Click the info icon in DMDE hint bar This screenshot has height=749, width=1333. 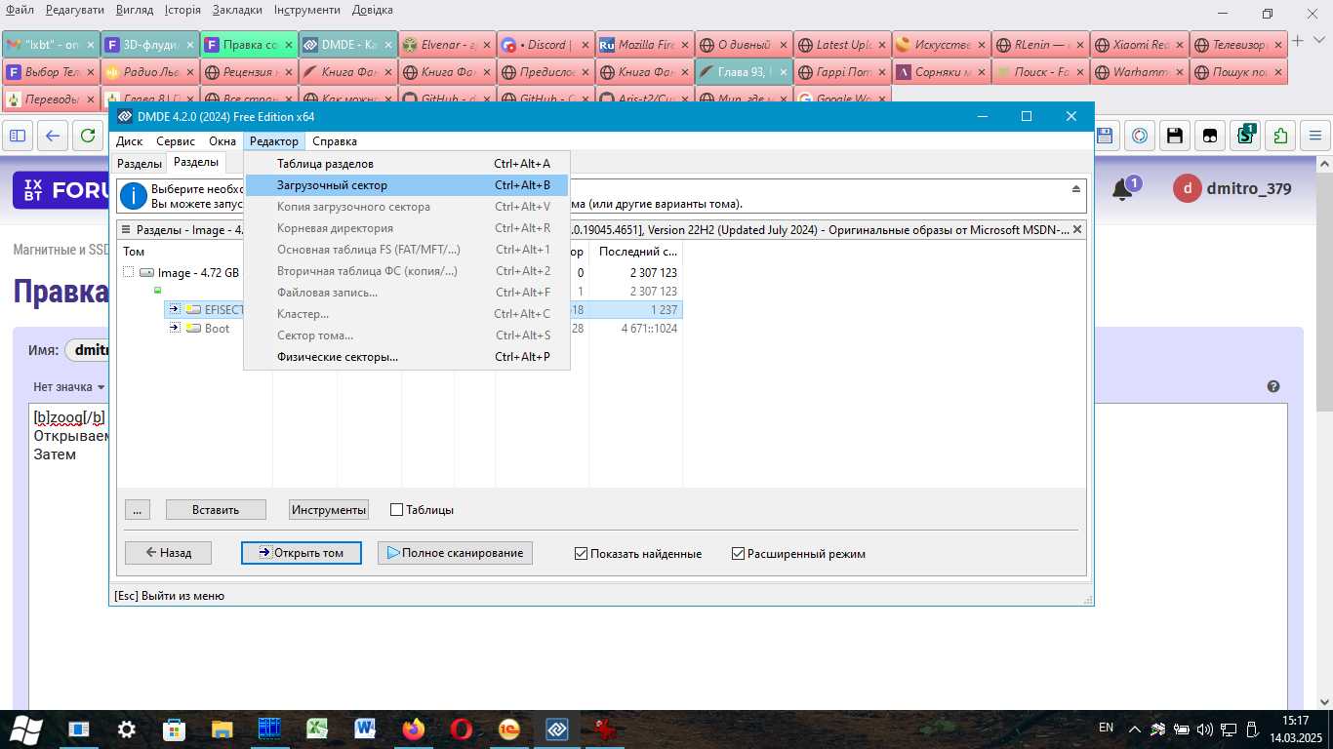pyautogui.click(x=133, y=196)
